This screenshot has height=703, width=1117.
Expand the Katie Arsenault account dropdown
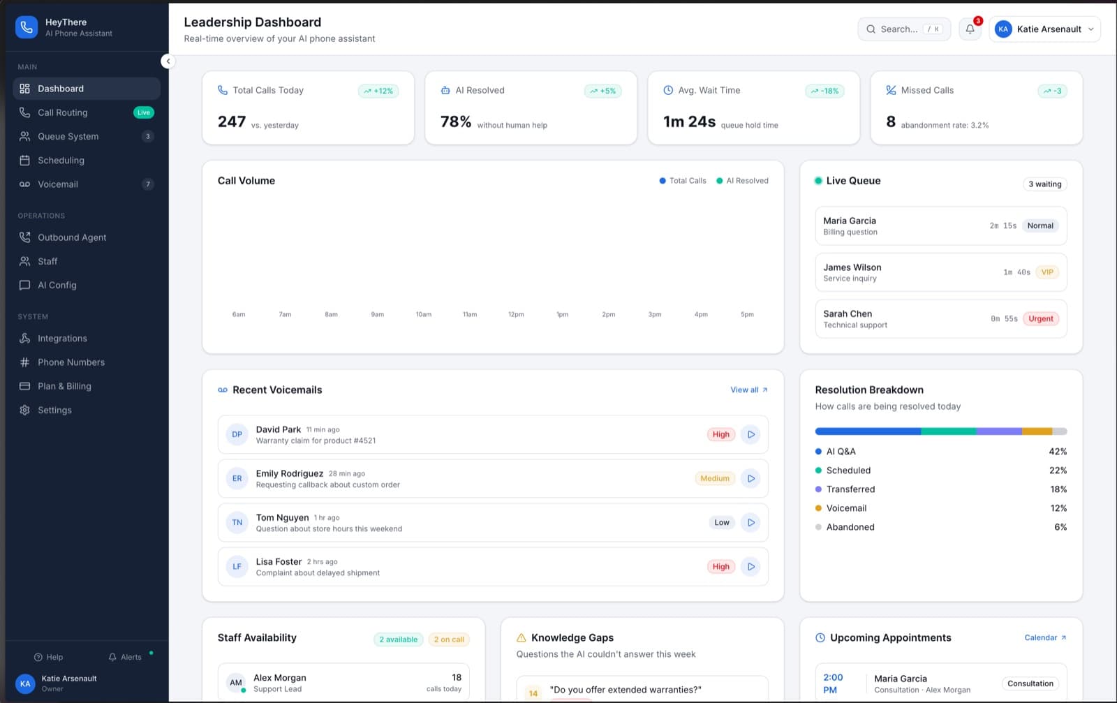[x=1045, y=29]
